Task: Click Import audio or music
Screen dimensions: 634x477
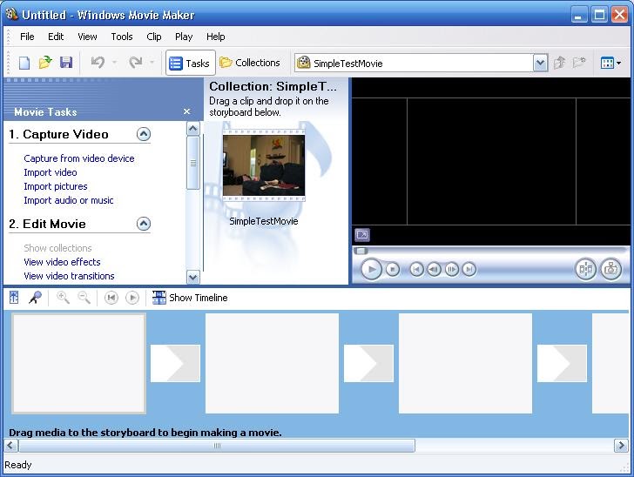Action: pos(69,200)
